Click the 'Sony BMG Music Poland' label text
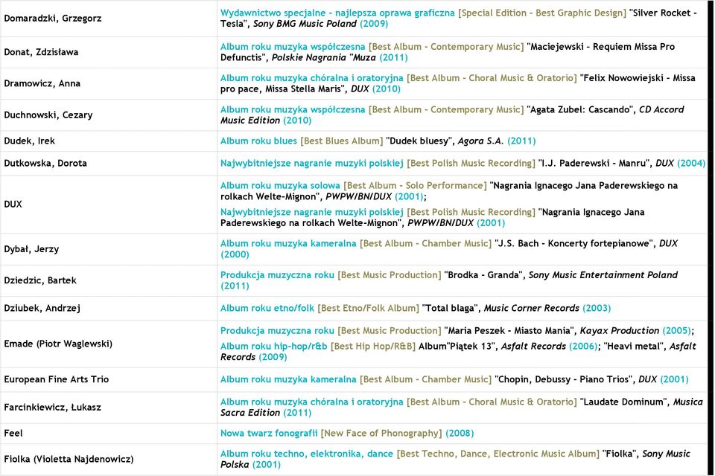Image resolution: width=715 pixels, height=476 pixels. pyautogui.click(x=305, y=24)
